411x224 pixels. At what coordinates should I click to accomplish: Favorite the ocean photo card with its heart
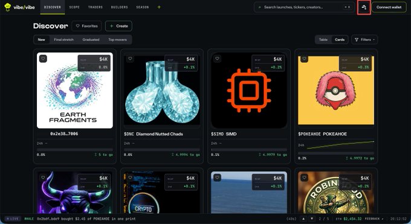(218, 178)
